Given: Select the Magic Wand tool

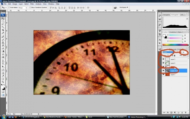Looking at the screenshot, I should coord(3,27).
